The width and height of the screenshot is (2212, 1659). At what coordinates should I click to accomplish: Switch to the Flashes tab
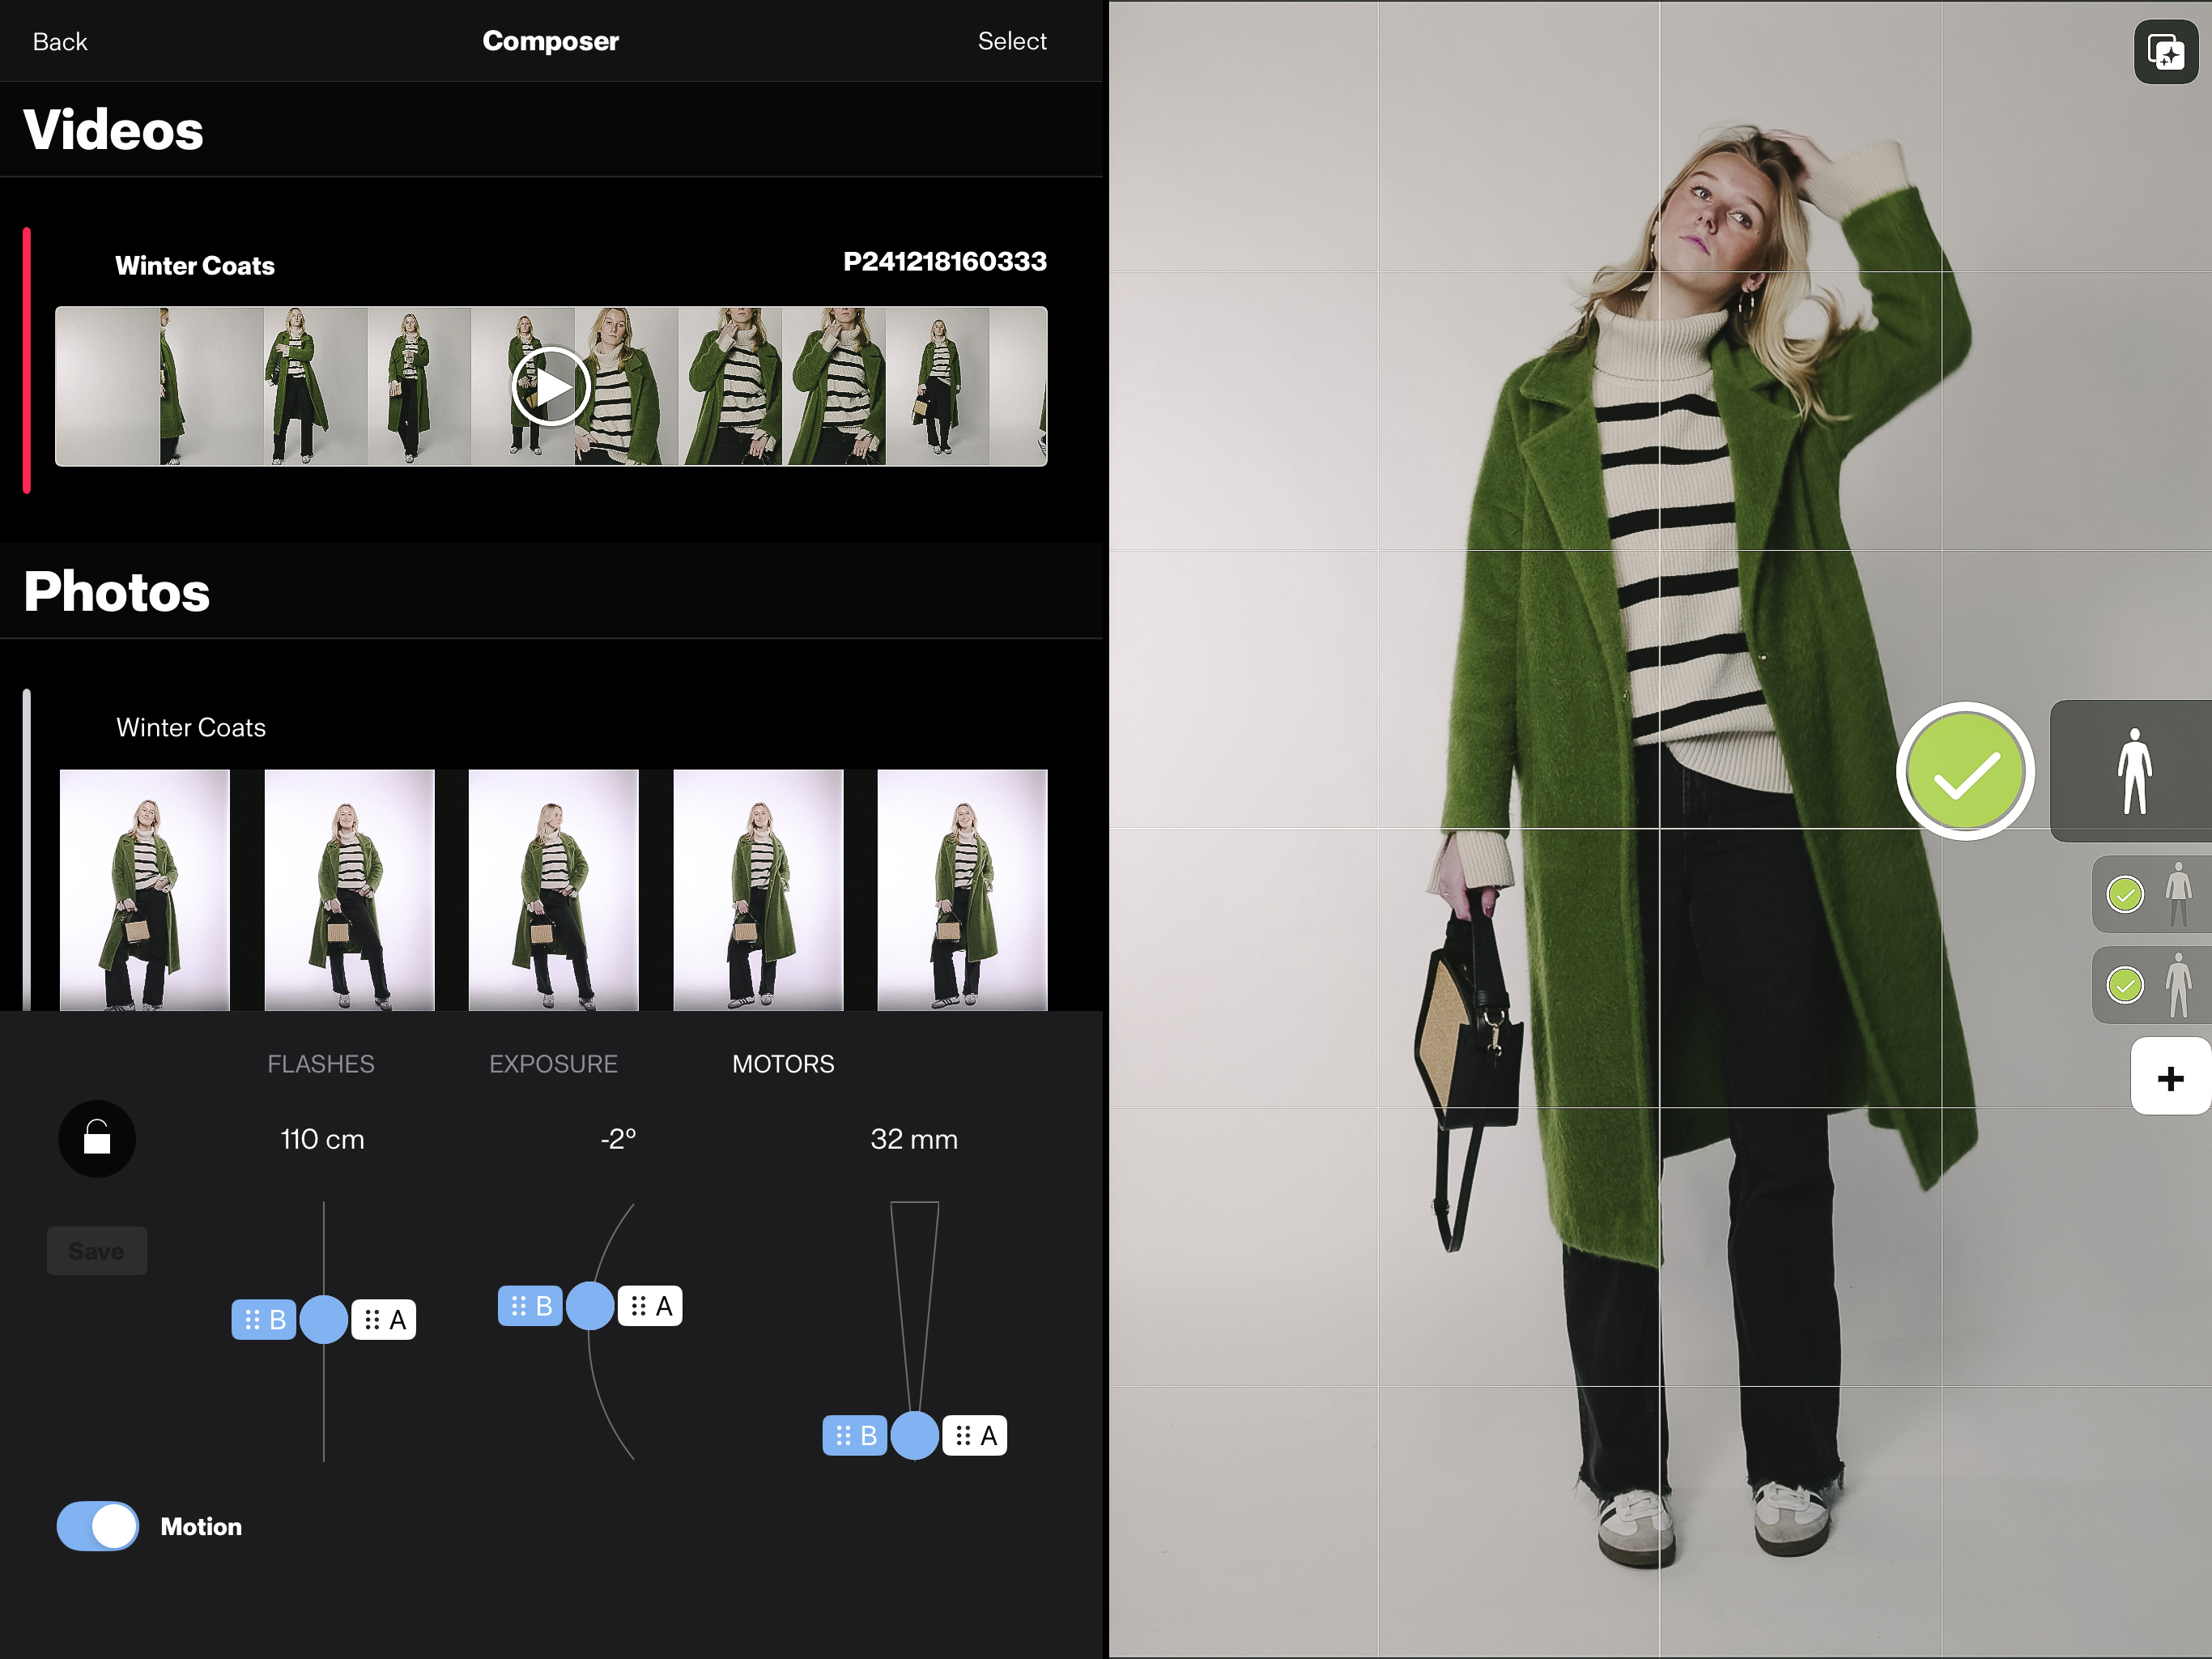pyautogui.click(x=320, y=1064)
